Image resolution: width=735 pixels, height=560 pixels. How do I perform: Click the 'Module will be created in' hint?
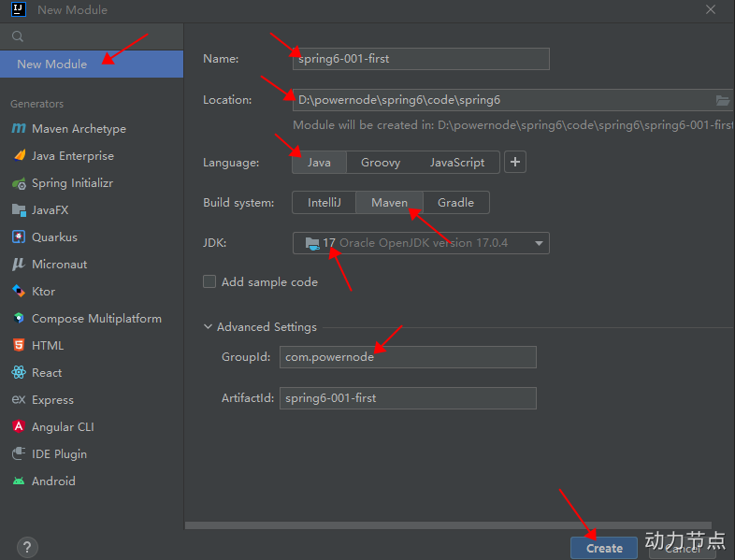[512, 125]
